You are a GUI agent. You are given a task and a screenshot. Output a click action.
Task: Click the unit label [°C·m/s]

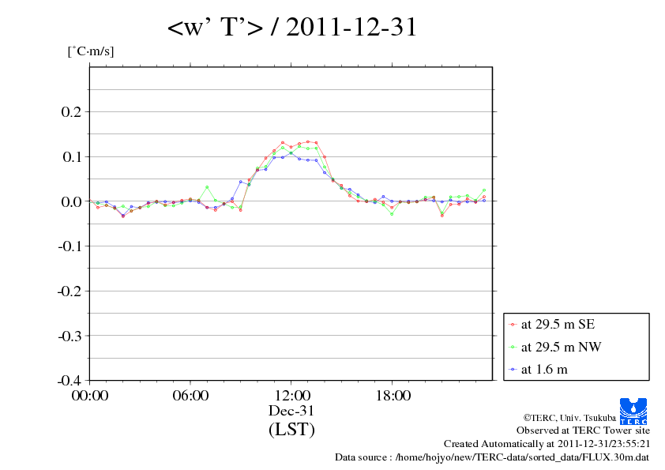tap(91, 51)
